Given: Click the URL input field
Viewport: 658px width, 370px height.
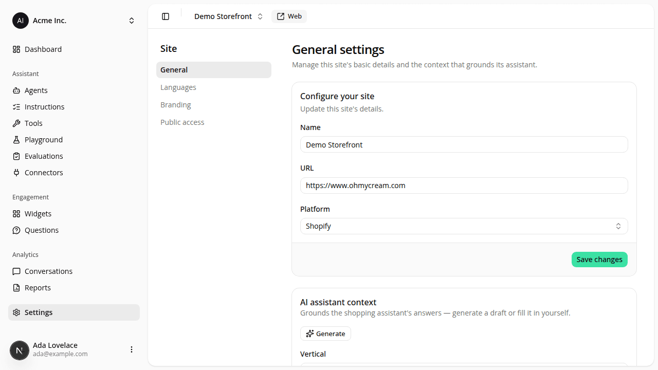Looking at the screenshot, I should (x=464, y=186).
